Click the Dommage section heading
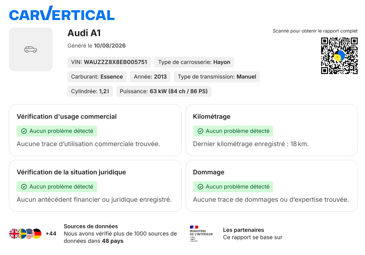Image resolution: width=365 pixels, height=255 pixels. click(208, 172)
